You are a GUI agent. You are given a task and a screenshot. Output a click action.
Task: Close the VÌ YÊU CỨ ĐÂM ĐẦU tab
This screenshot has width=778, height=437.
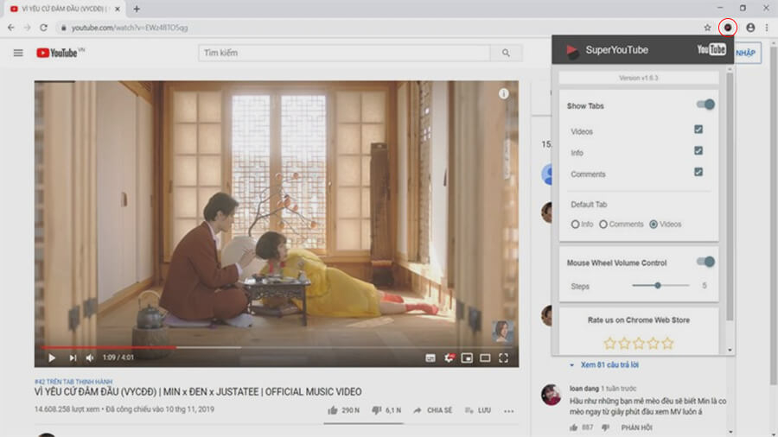point(118,9)
